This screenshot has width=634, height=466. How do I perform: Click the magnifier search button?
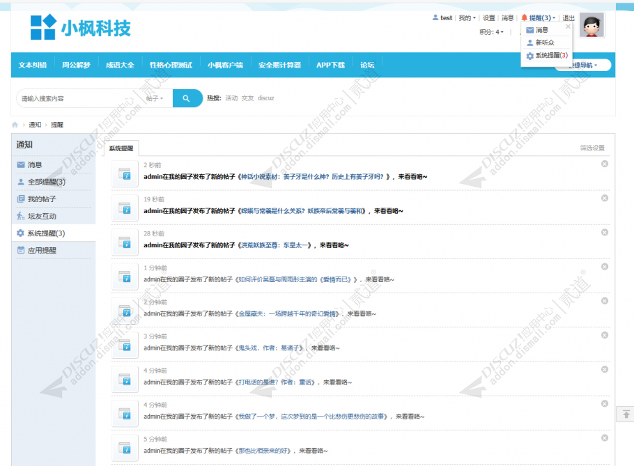click(x=187, y=98)
